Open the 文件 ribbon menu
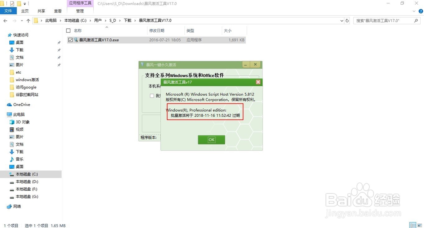This screenshot has width=424, height=228. point(8,11)
